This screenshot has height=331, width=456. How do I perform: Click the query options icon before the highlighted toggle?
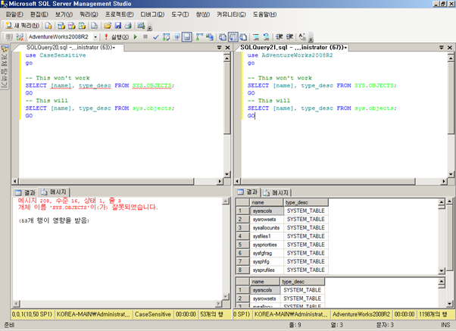[x=176, y=37]
